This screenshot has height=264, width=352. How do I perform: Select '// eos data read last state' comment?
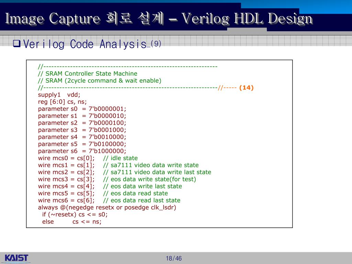[142, 200]
